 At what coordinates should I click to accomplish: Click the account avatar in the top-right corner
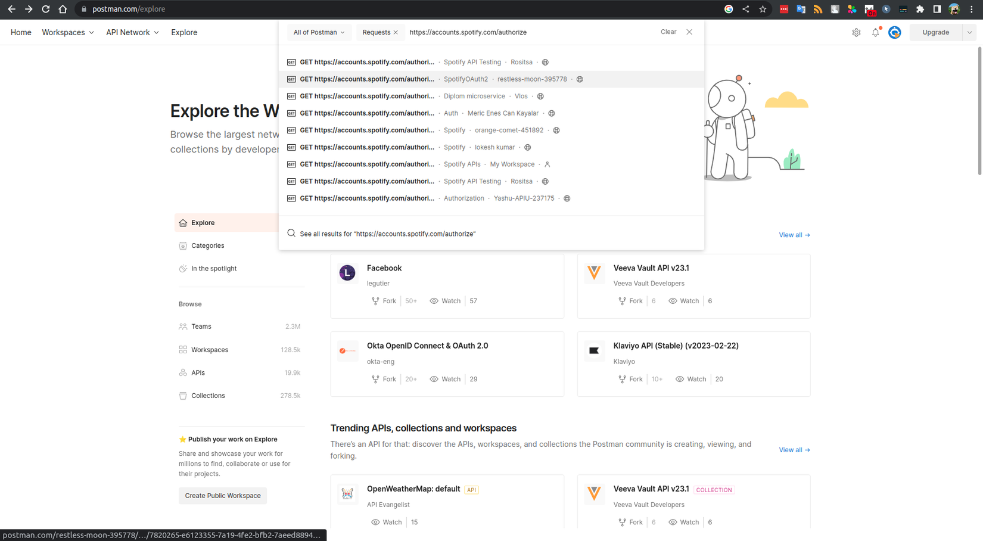[954, 9]
